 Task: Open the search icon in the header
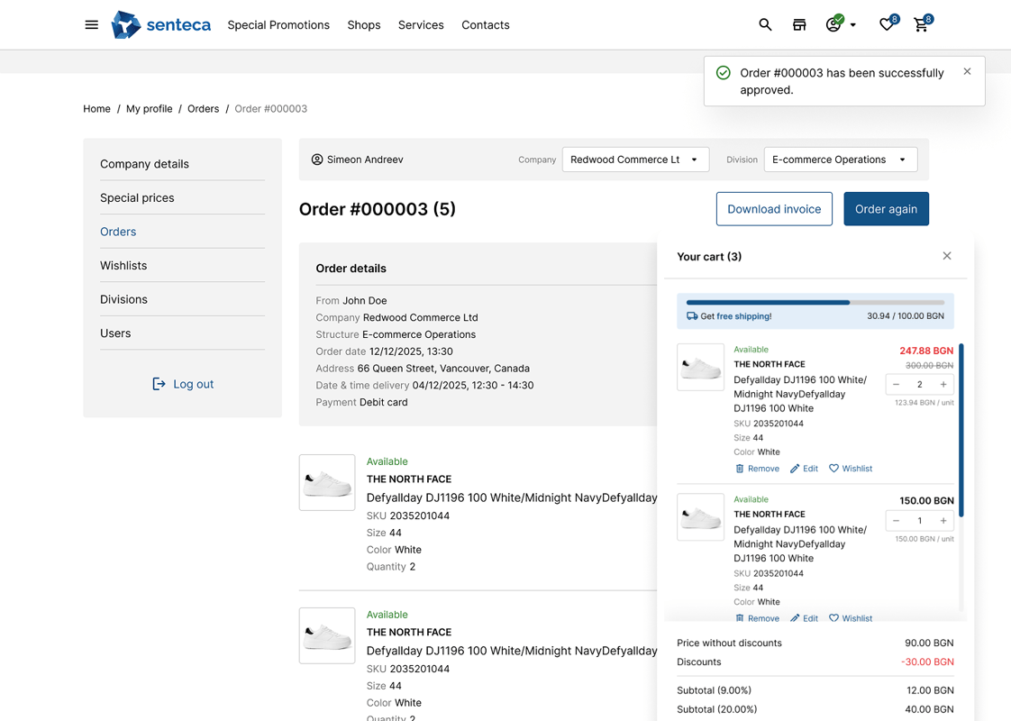tap(765, 24)
